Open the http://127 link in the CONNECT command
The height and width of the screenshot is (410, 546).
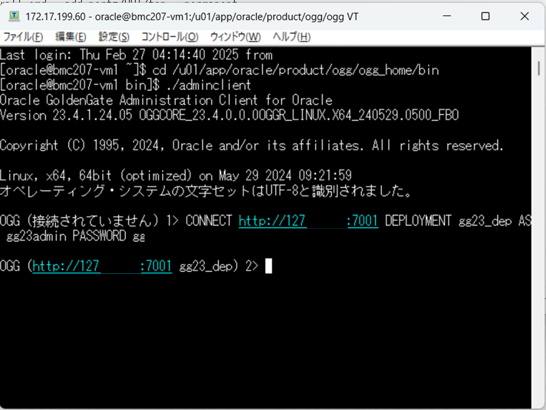coord(272,221)
